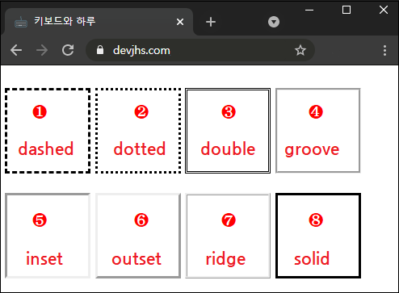The width and height of the screenshot is (399, 293).
Task: Focus the devjhs.com address bar
Action: pos(200,50)
